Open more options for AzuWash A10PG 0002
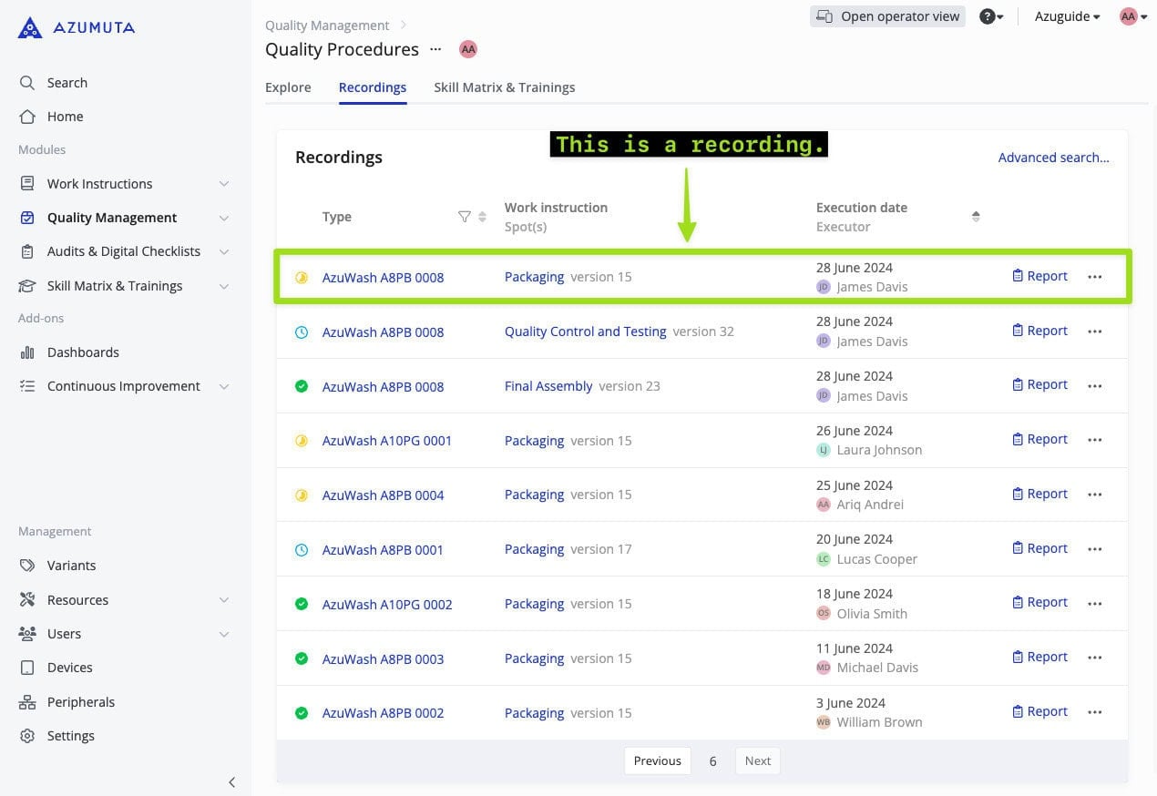 [x=1095, y=603]
